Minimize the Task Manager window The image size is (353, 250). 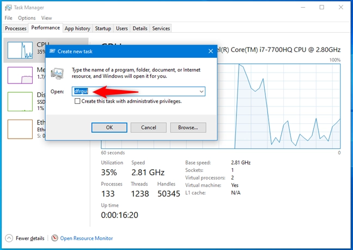tap(303, 7)
